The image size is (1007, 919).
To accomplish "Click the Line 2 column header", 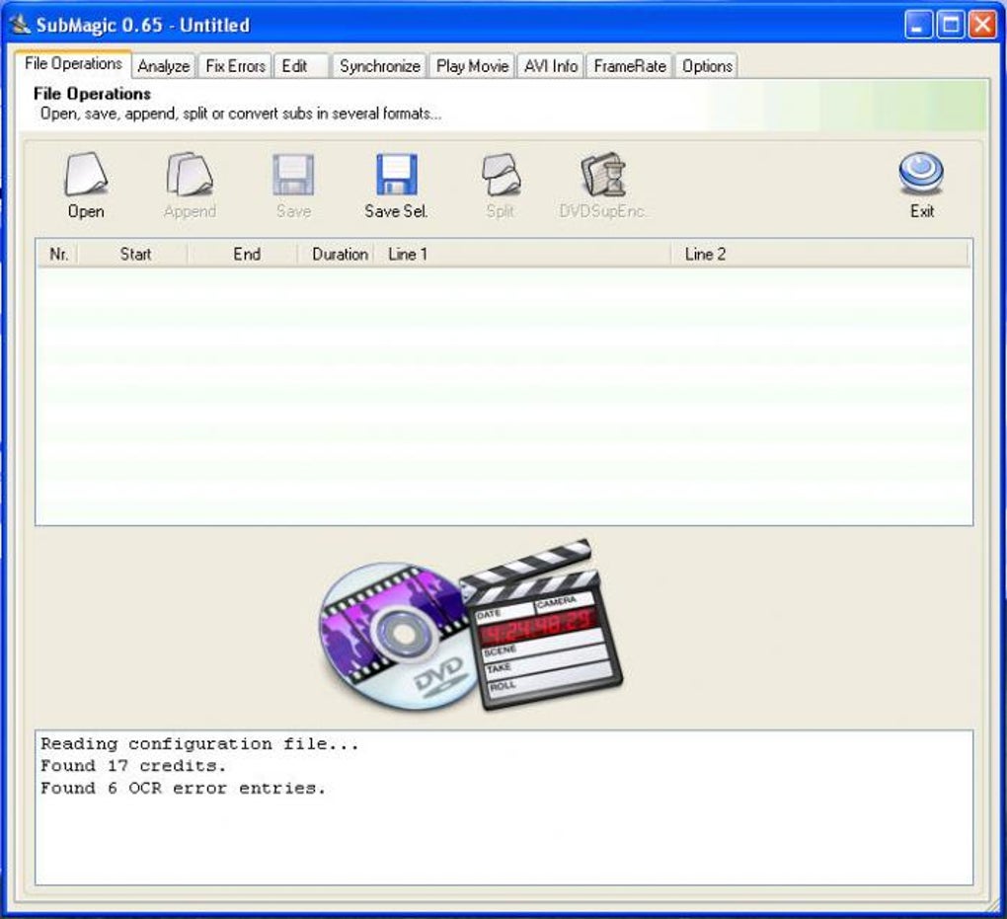I will 819,255.
